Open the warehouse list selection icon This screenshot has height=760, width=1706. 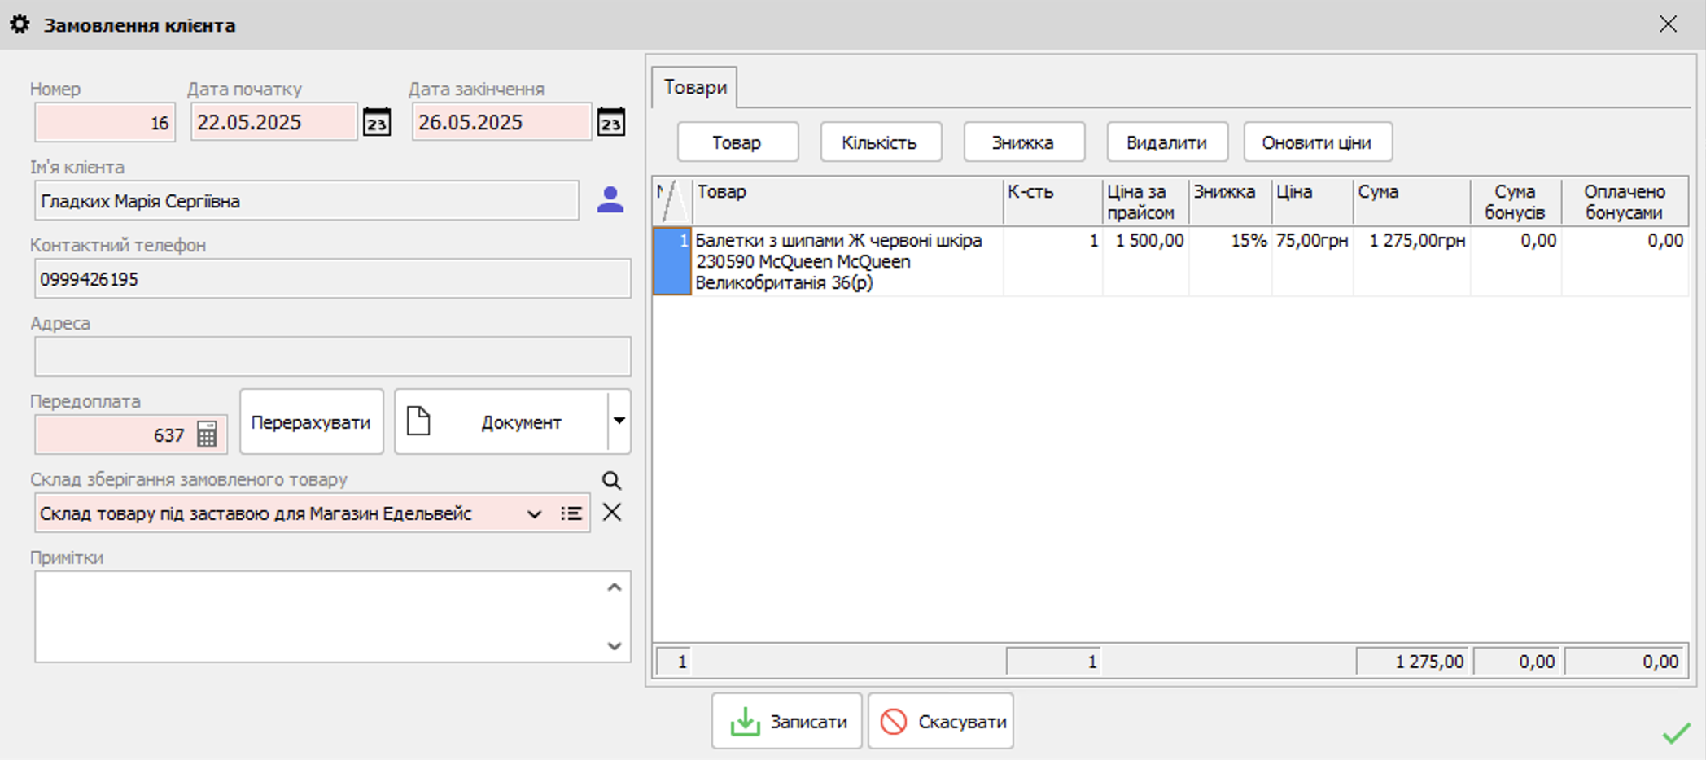click(571, 513)
